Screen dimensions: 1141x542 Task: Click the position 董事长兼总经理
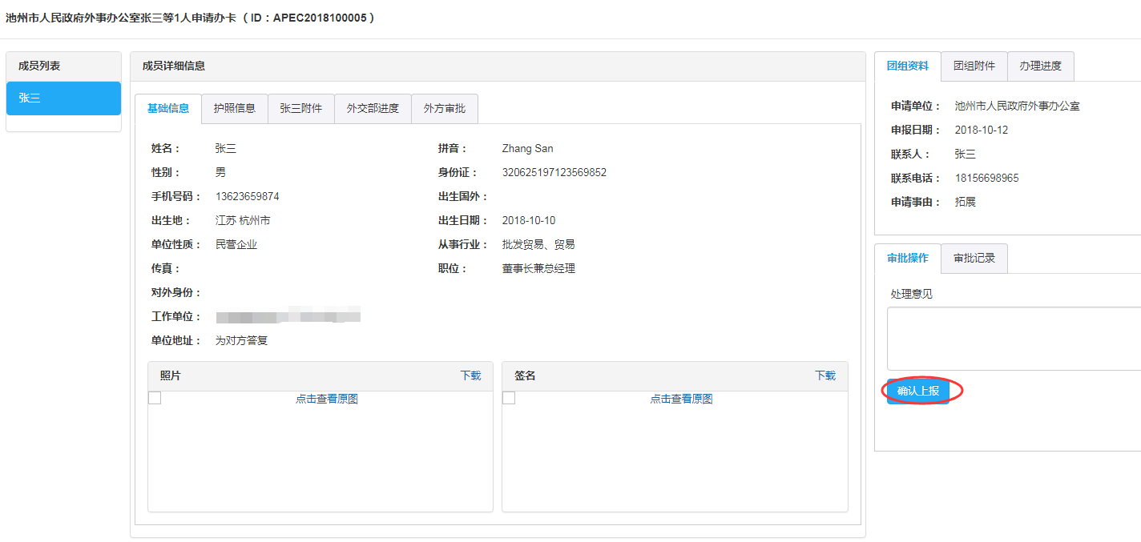point(538,268)
